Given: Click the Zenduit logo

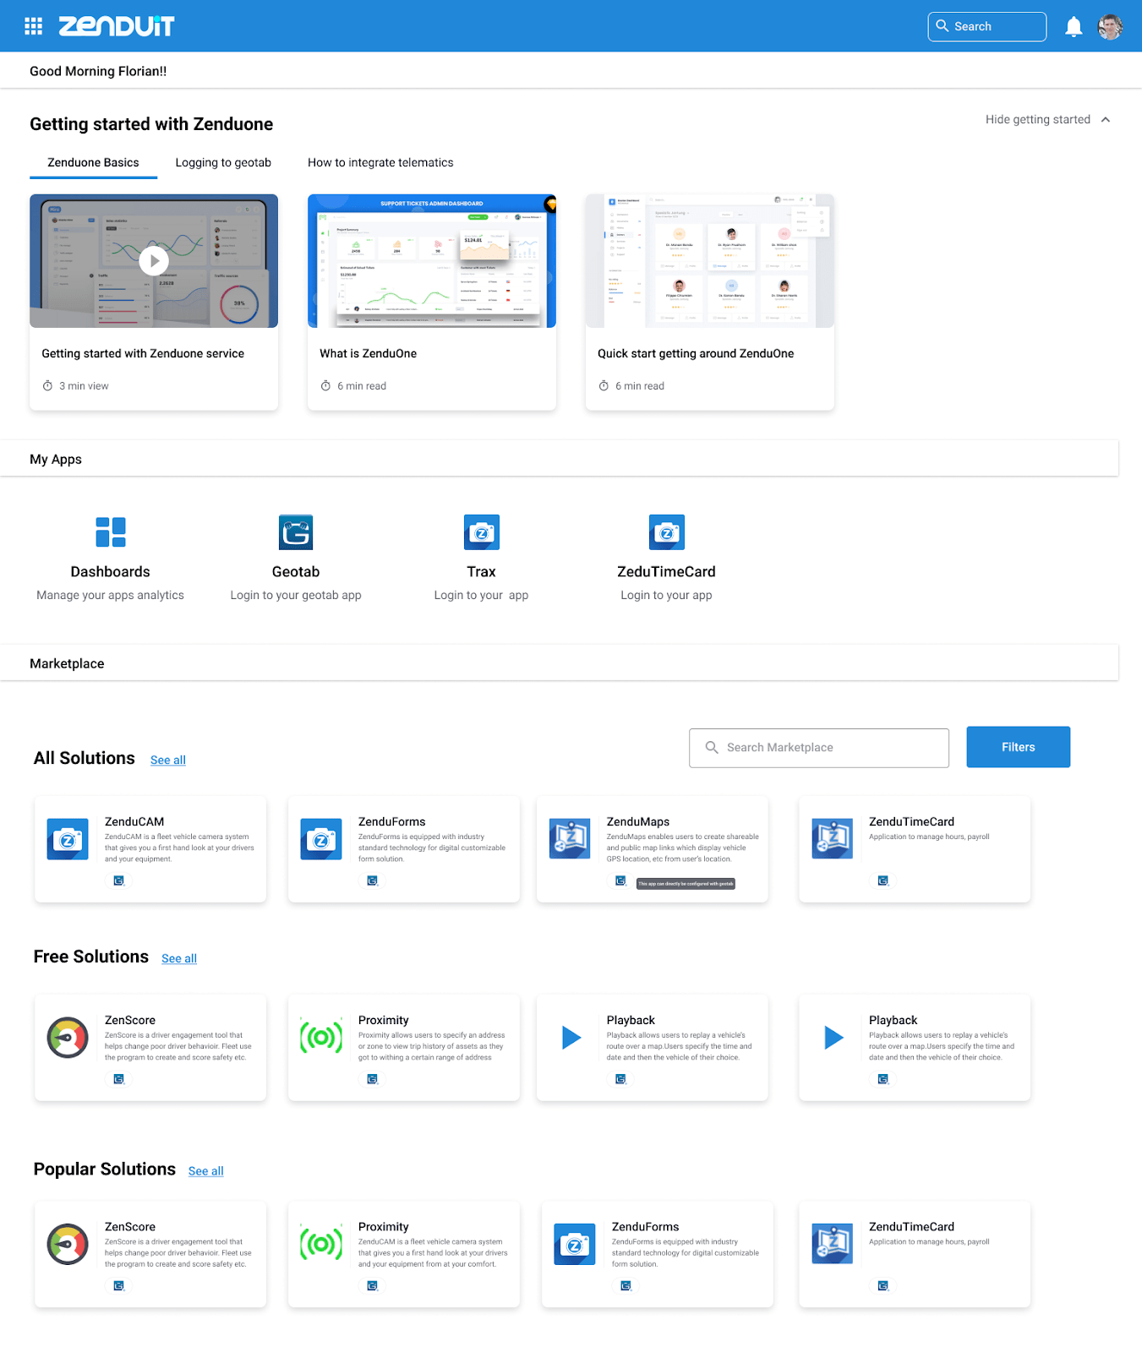Looking at the screenshot, I should pos(117,26).
